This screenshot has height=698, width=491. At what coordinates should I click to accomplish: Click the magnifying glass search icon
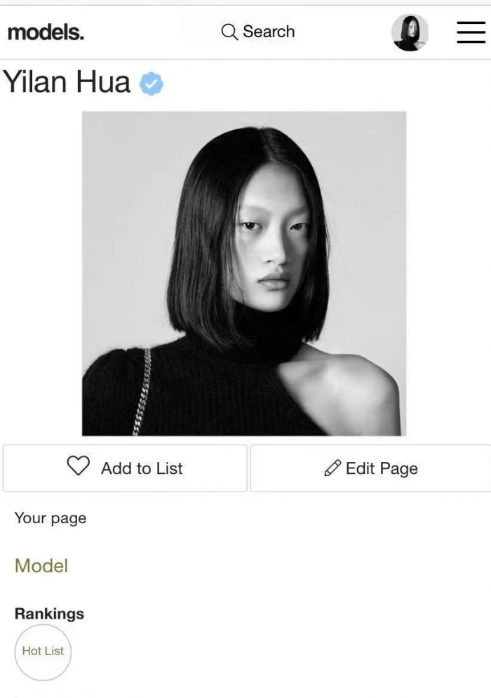(229, 32)
